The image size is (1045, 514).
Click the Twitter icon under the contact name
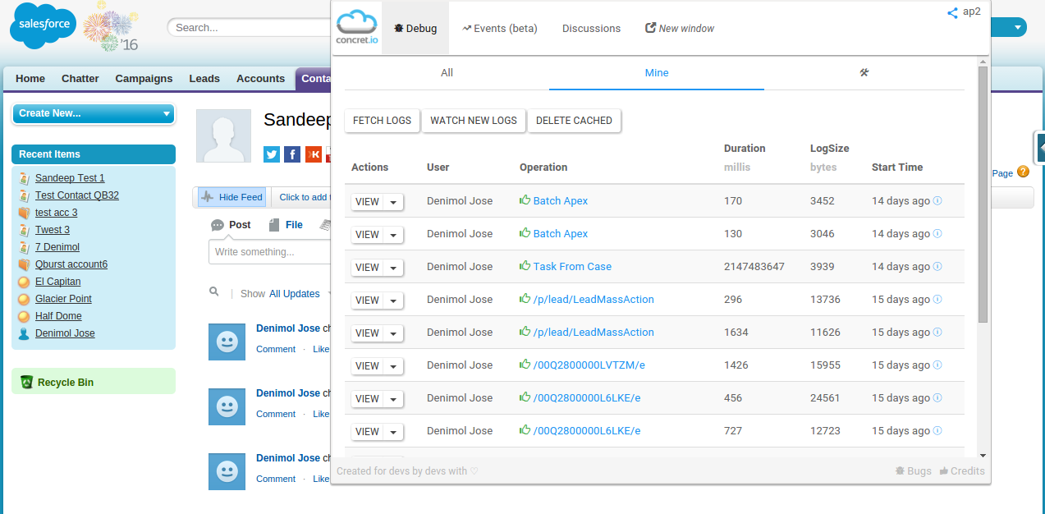272,154
